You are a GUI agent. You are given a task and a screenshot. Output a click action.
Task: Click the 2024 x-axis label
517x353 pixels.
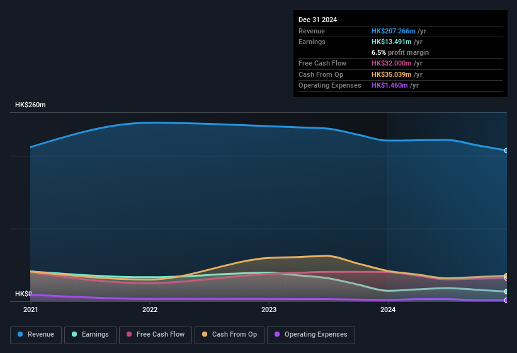tap(388, 310)
